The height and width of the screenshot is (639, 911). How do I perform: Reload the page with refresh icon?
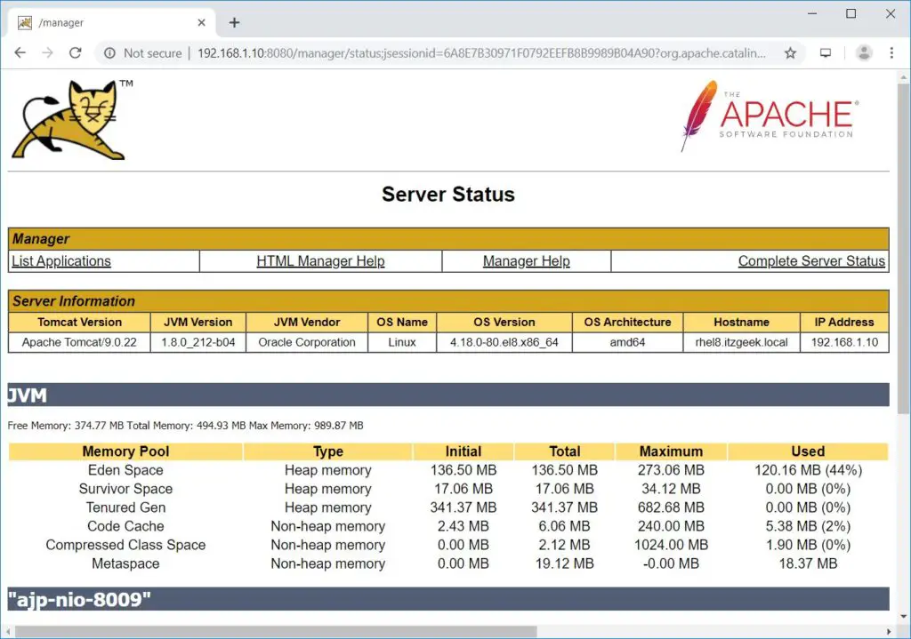[x=76, y=52]
